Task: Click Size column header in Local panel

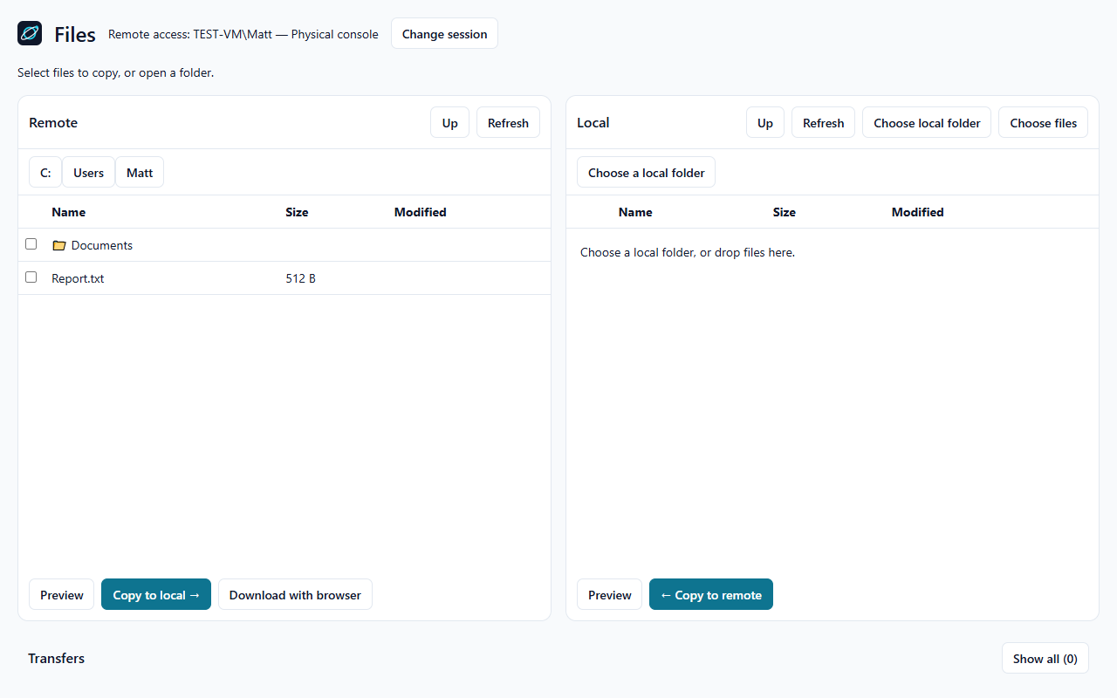Action: point(785,212)
